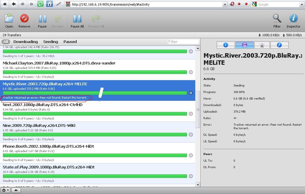
Task: Select the Next.2007.1080p torrent row
Action: 98,111
